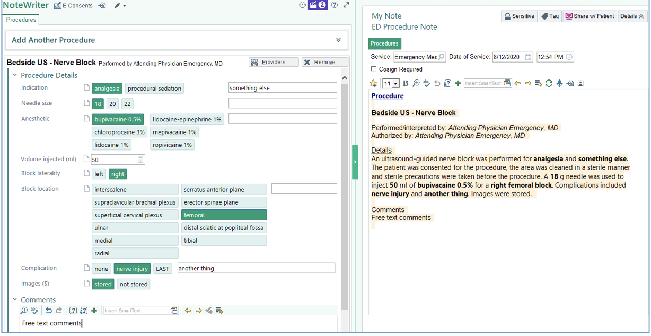Start microphone dictation in note toolbar
This screenshot has width=651, height=336.
[x=559, y=83]
